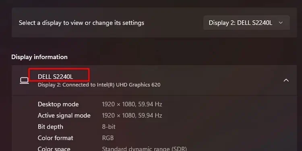Select the DELL S2240L display name heading

[55, 77]
